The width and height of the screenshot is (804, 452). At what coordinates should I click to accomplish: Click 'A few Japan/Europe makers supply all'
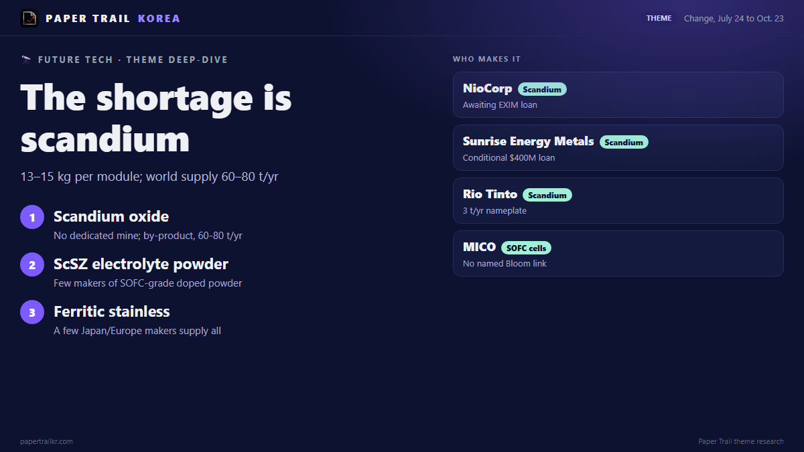pyautogui.click(x=137, y=331)
